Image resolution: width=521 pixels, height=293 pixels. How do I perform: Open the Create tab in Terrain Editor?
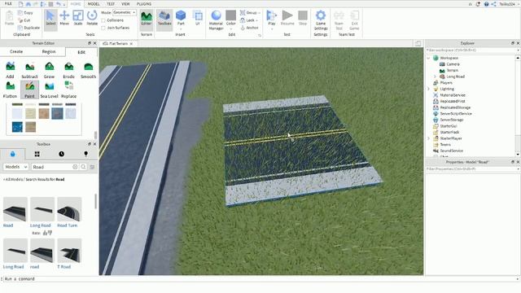(x=16, y=52)
